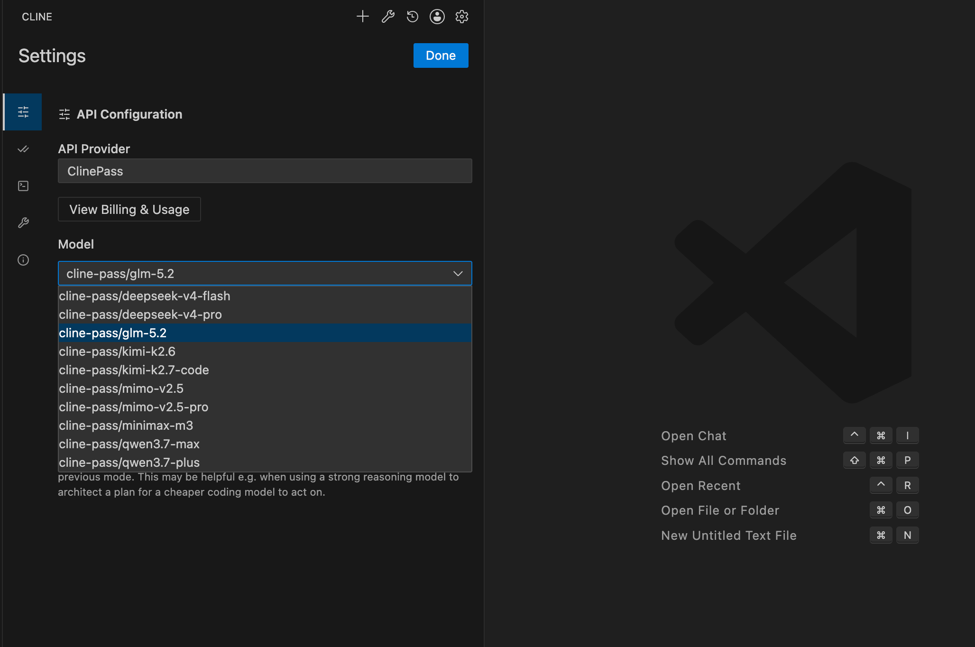The image size is (975, 647).
Task: Open the wrench debug settings sidebar tab
Action: tap(23, 223)
